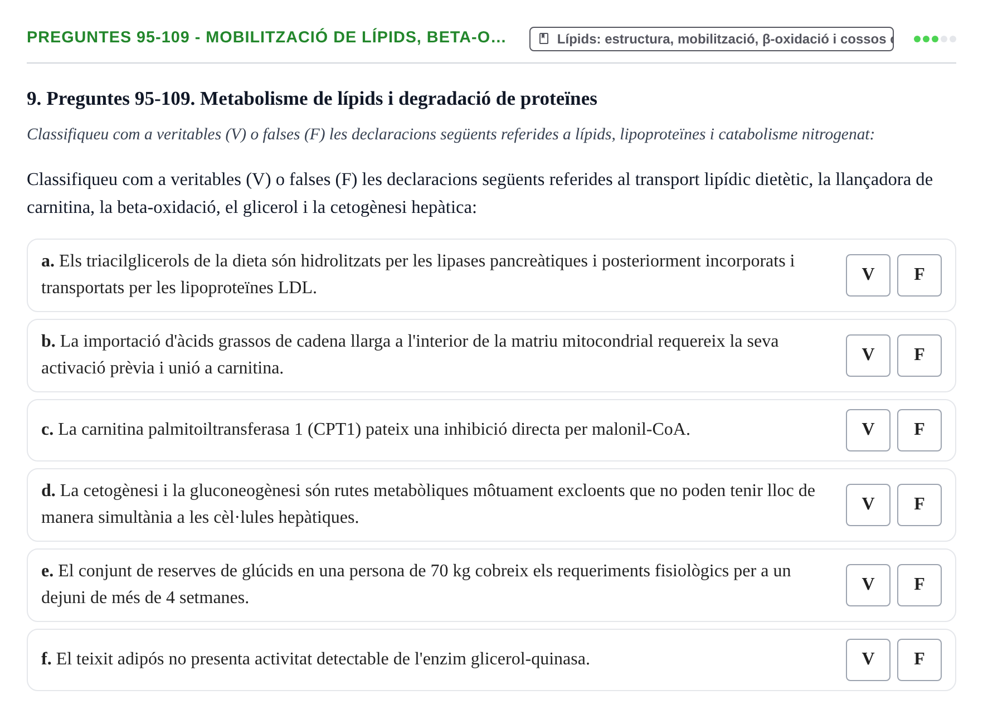The image size is (983, 719).
Task: Click statement a text about lipoproteïnes LDL
Action: click(x=418, y=274)
